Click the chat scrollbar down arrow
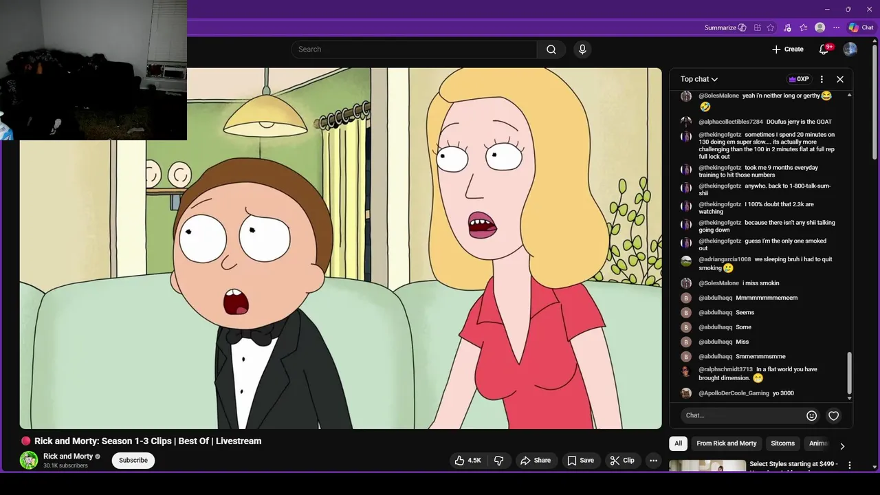The height and width of the screenshot is (495, 880). click(x=850, y=398)
